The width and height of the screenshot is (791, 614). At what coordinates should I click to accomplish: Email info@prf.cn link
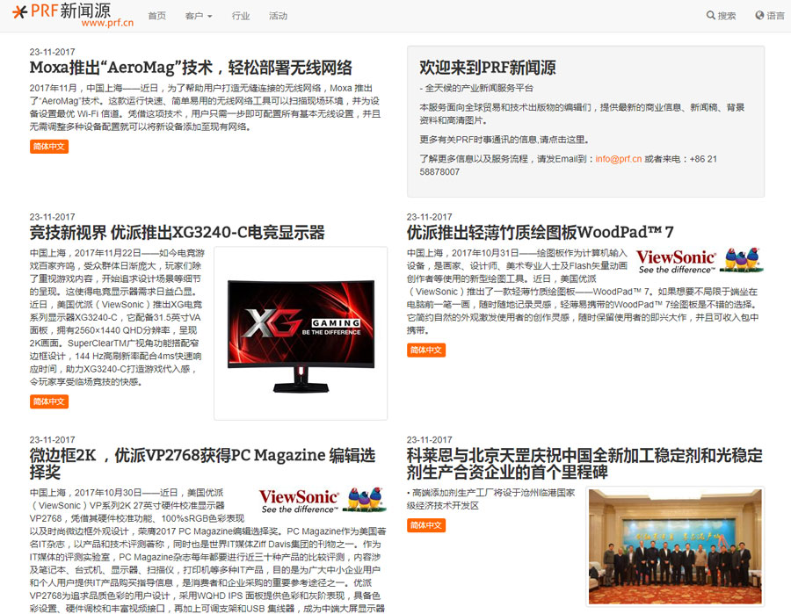[x=618, y=159]
